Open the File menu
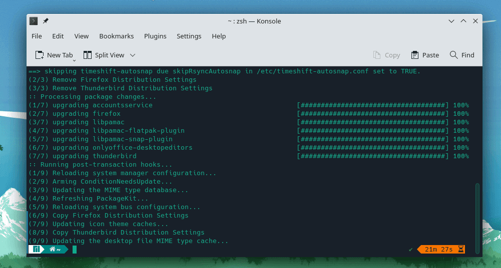This screenshot has width=501, height=268. (37, 36)
